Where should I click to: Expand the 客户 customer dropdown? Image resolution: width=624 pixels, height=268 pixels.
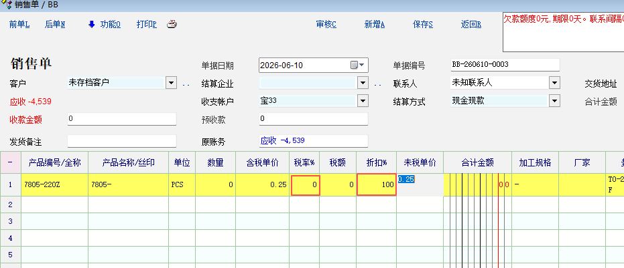tap(171, 83)
